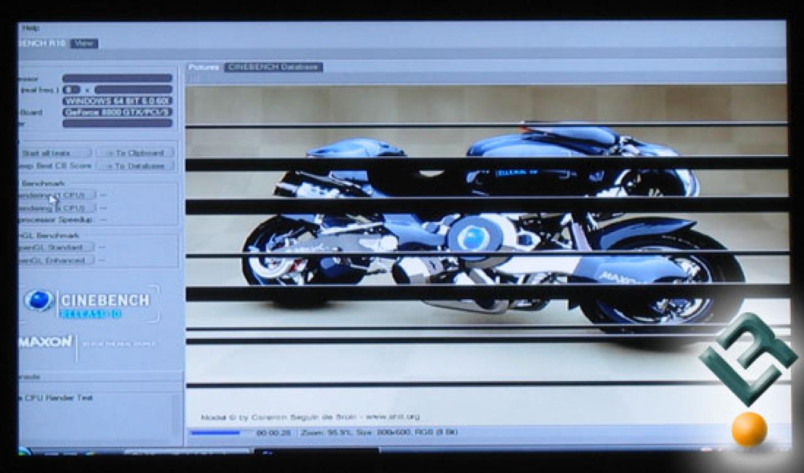Switch to the CINEBENCH Database tab
The image size is (804, 473).
coord(273,66)
